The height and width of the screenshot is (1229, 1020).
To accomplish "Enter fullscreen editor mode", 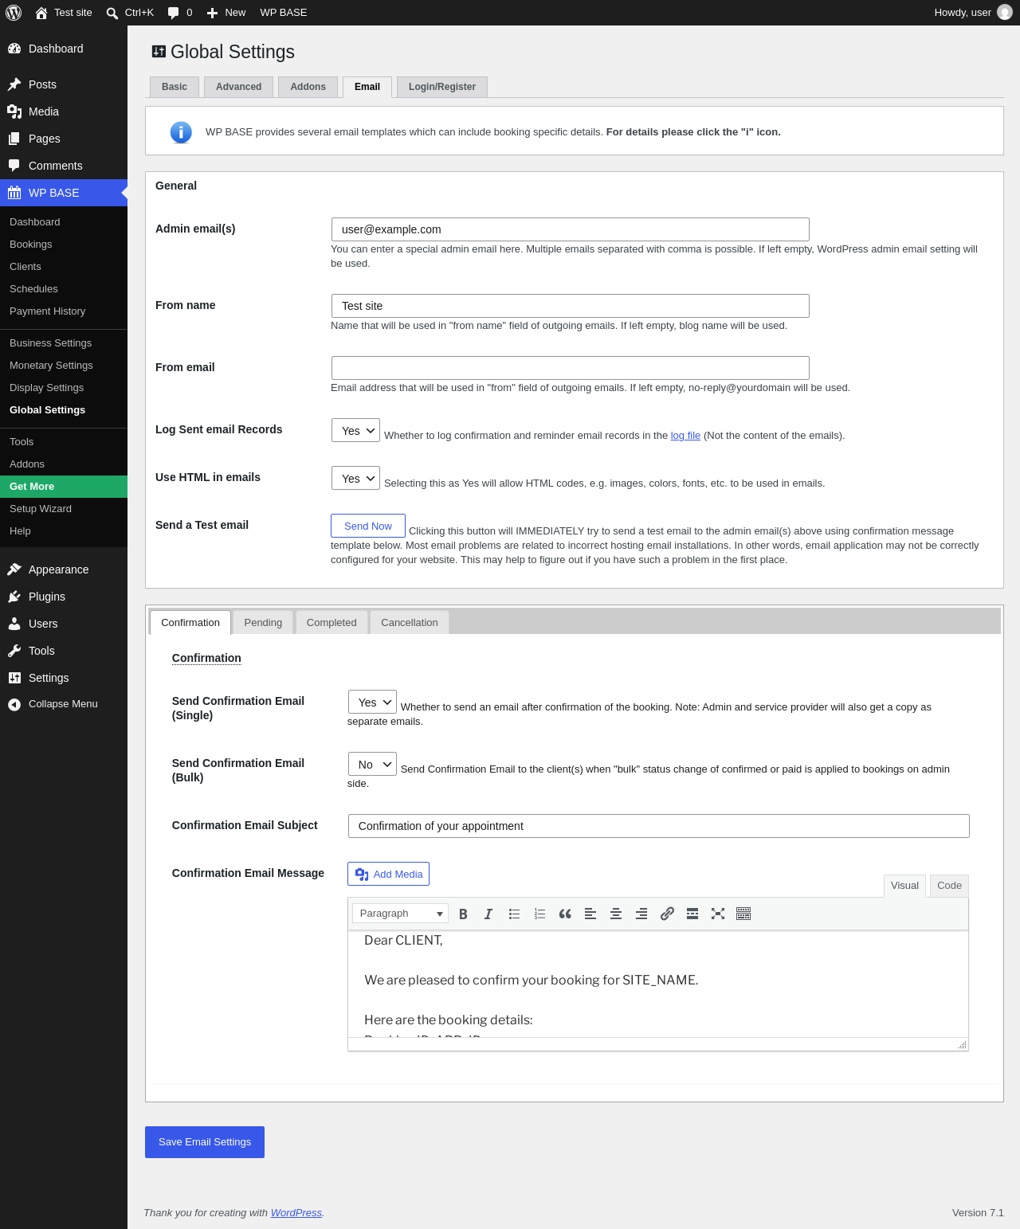I will (x=718, y=914).
